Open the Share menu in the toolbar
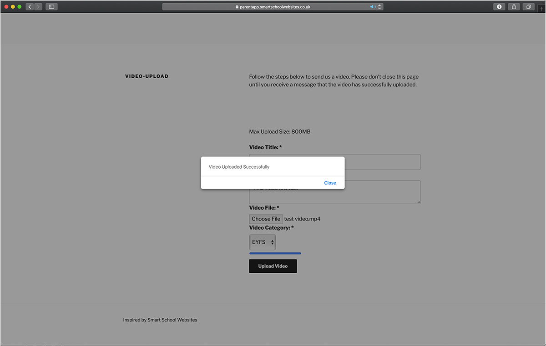This screenshot has height=346, width=546. tap(514, 7)
